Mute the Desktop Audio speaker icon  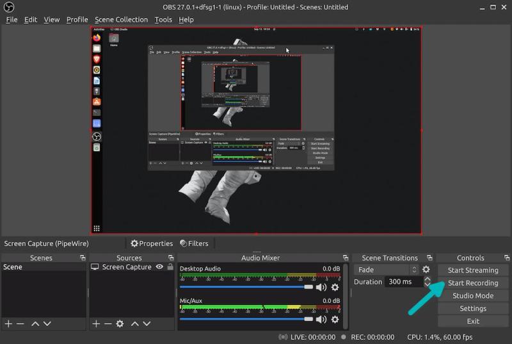pyautogui.click(x=321, y=287)
